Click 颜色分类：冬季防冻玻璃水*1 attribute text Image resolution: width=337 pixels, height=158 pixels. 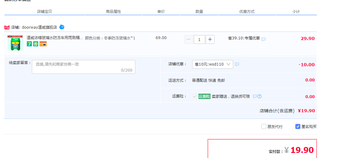110,38
